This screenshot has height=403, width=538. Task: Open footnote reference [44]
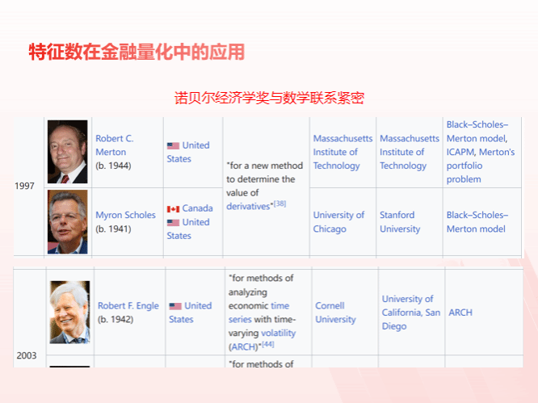pyautogui.click(x=267, y=343)
